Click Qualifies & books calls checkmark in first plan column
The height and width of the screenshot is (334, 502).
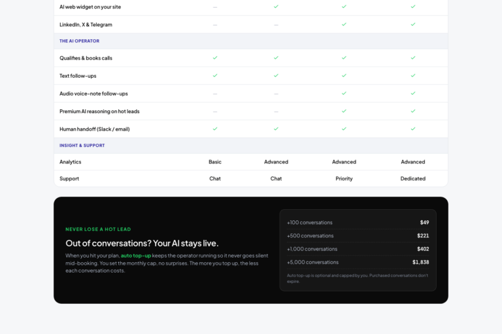[x=215, y=58]
